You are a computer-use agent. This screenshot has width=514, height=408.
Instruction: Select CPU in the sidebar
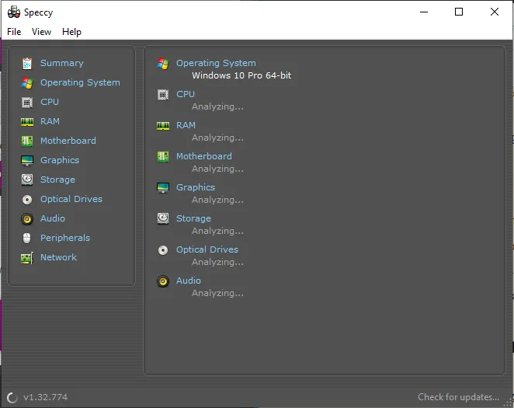click(x=50, y=102)
